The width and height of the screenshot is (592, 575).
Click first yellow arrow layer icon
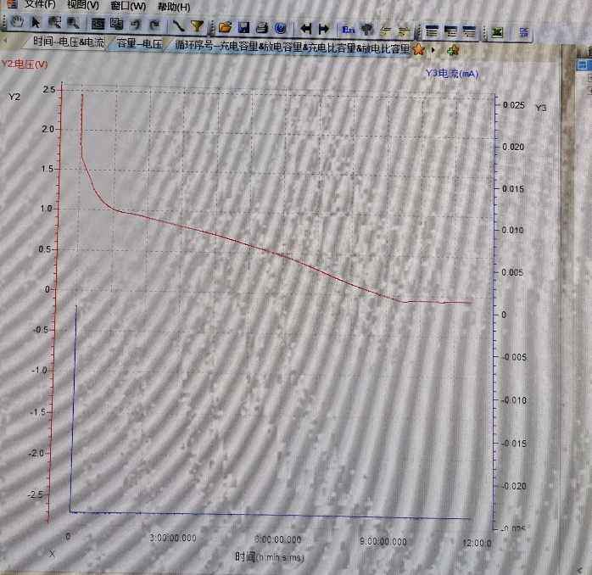[x=386, y=31]
